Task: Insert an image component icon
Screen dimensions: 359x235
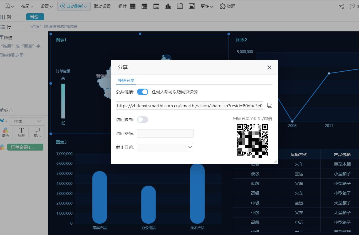Action: (192, 6)
